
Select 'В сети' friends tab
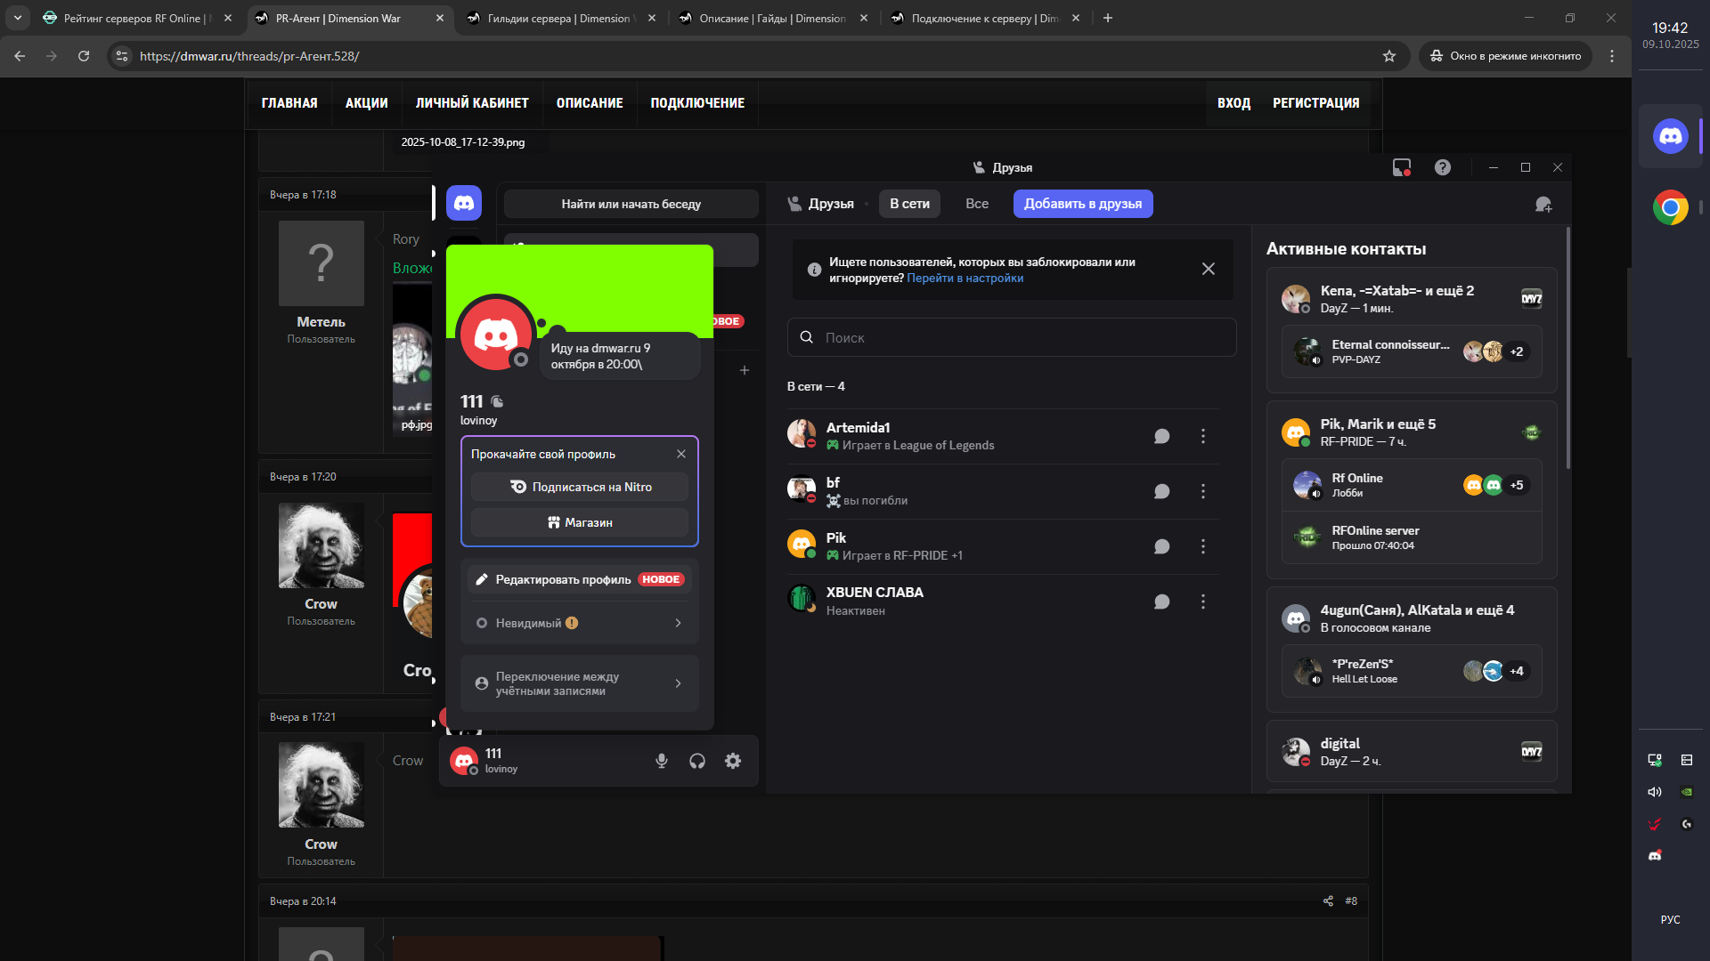(x=909, y=204)
